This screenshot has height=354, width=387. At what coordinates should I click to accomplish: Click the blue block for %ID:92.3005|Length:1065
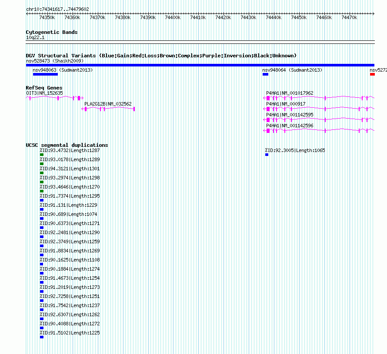[267, 155]
